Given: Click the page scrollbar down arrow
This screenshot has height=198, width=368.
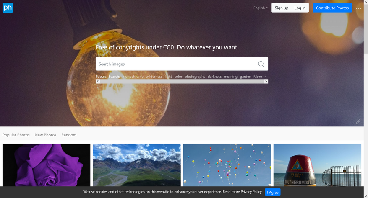Looking at the screenshot, I should tap(366, 196).
